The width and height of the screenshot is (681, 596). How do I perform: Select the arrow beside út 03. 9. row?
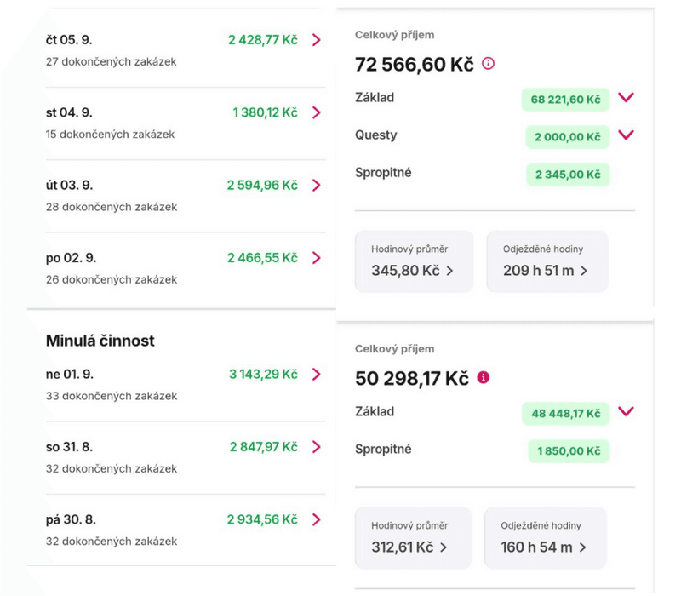(314, 185)
